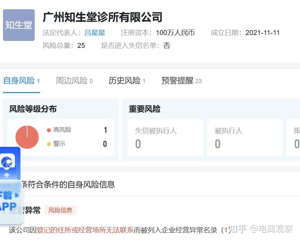
Task: Click the risk distribution pie chart
Action: point(27,137)
